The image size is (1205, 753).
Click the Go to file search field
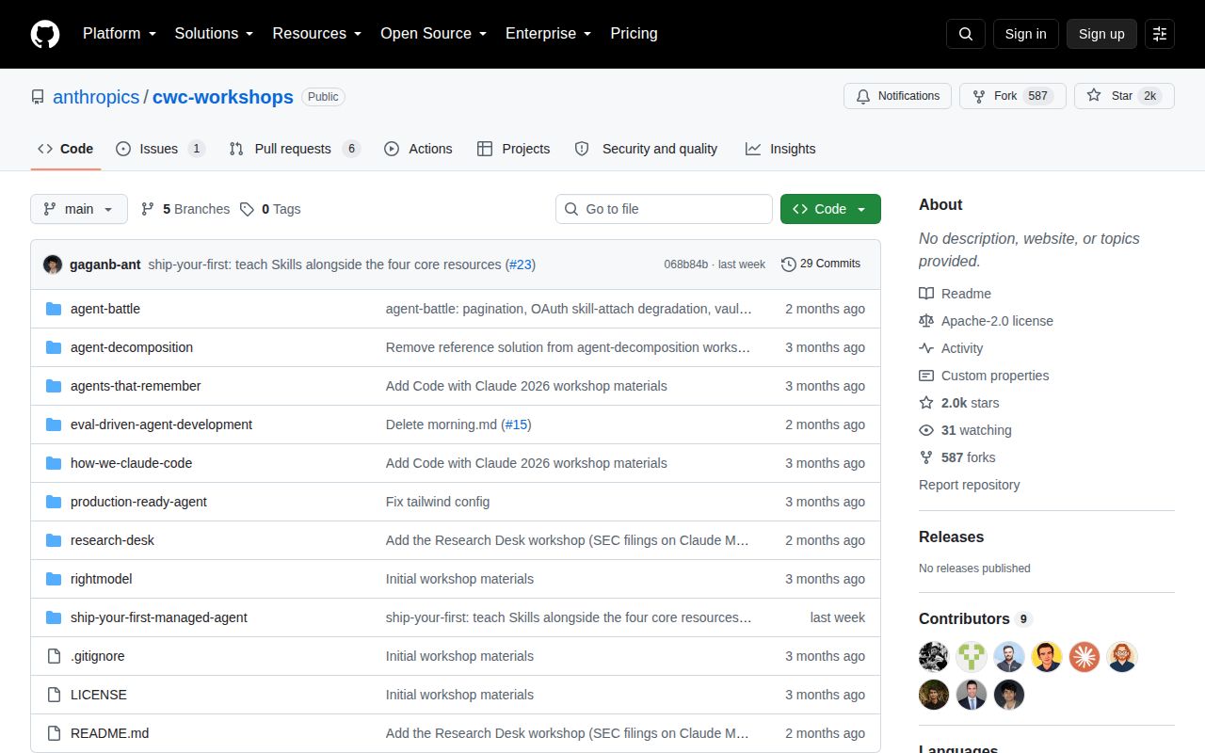pyautogui.click(x=664, y=209)
